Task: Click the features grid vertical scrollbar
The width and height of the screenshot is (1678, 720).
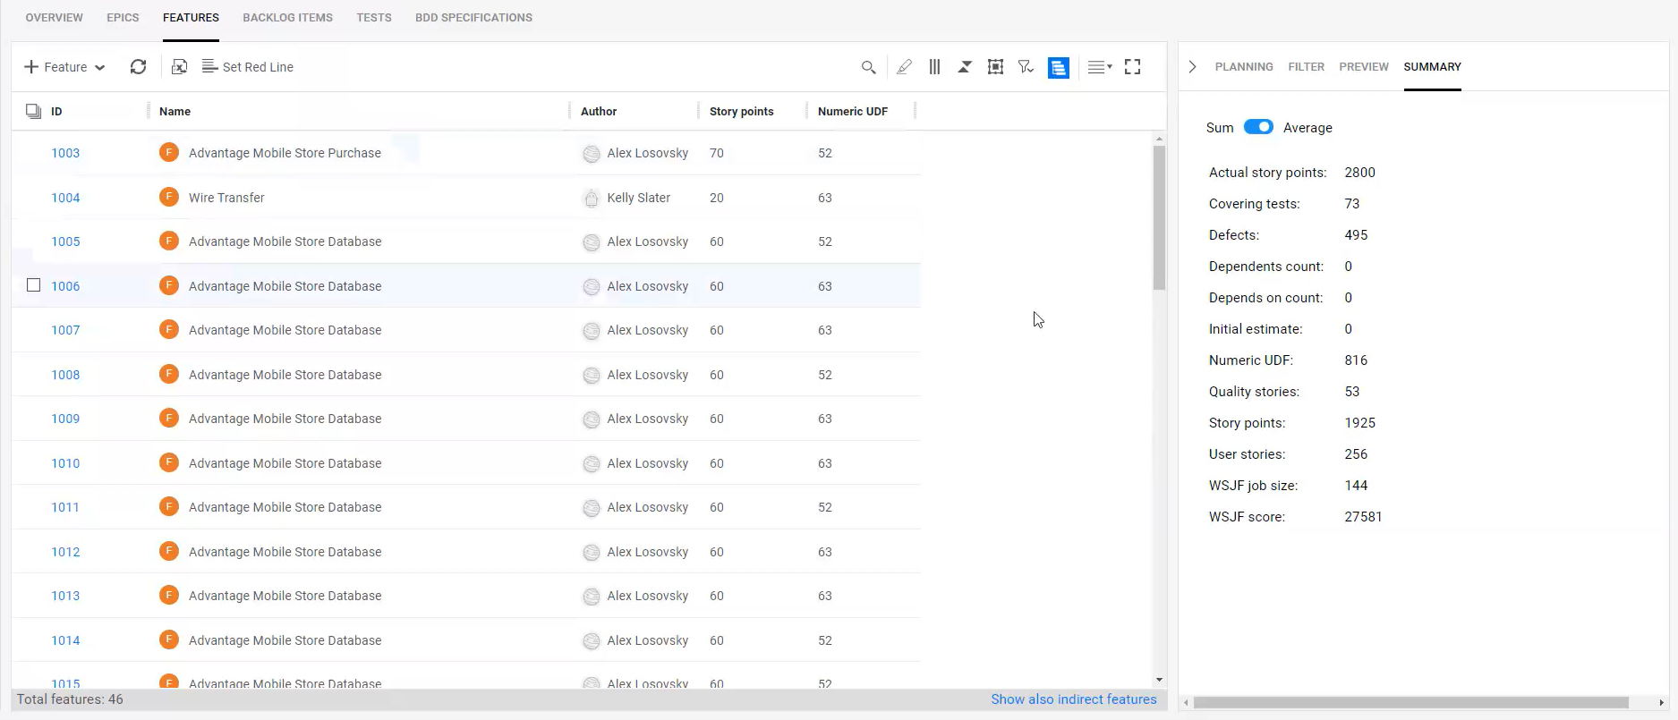Action: pos(1159,218)
